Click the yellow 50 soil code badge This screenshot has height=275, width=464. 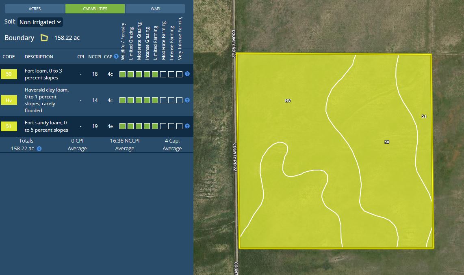click(x=9, y=74)
